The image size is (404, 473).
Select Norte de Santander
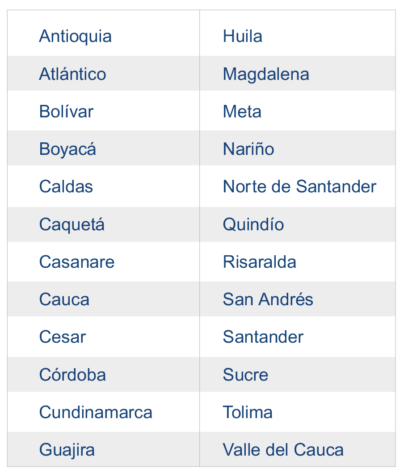click(x=299, y=187)
